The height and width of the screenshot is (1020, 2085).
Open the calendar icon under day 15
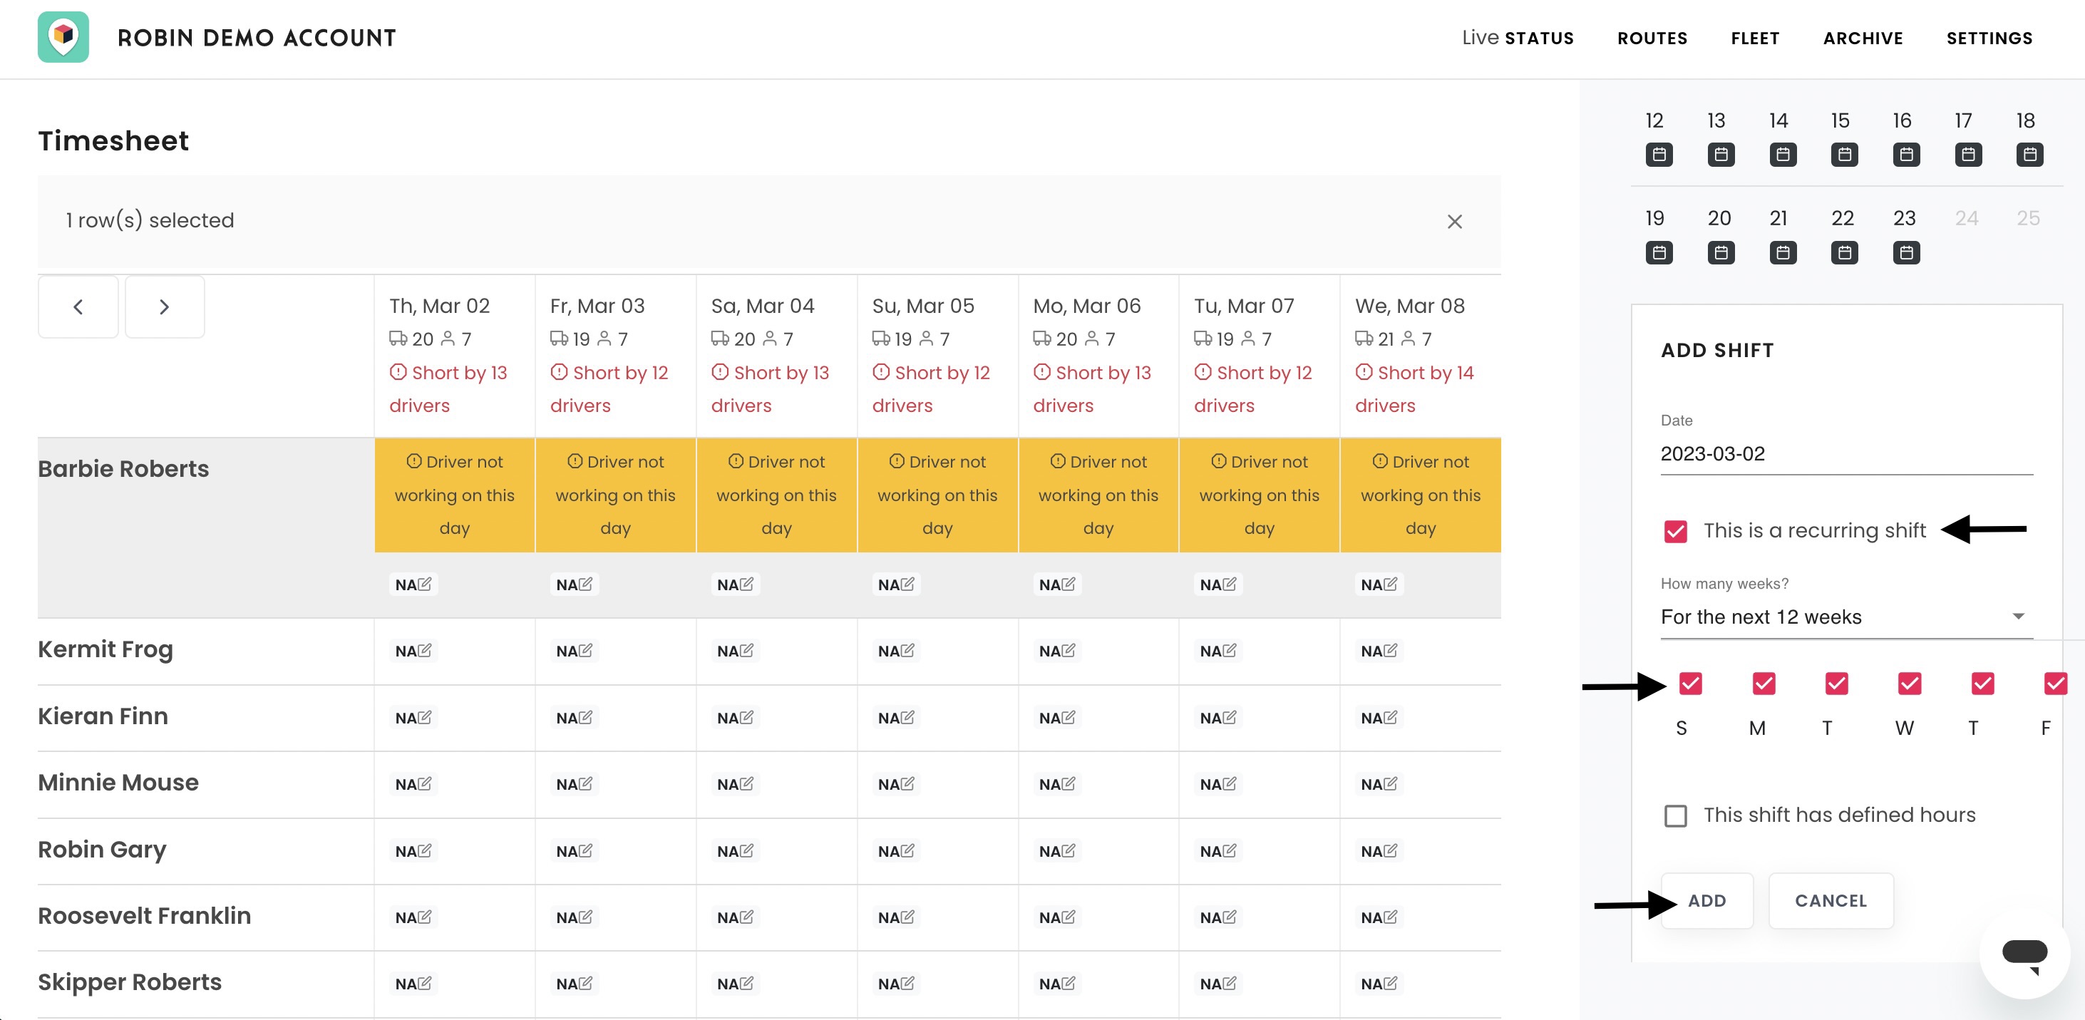click(x=1845, y=154)
